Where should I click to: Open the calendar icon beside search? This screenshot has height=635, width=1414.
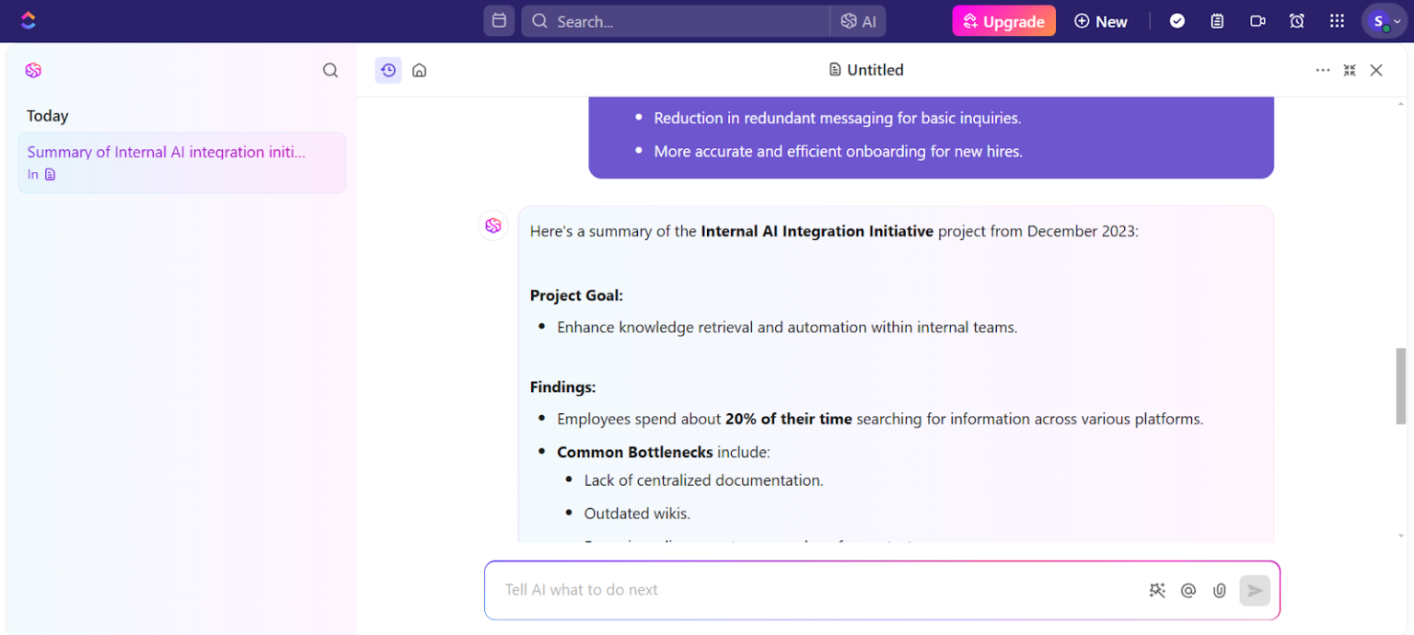click(499, 21)
